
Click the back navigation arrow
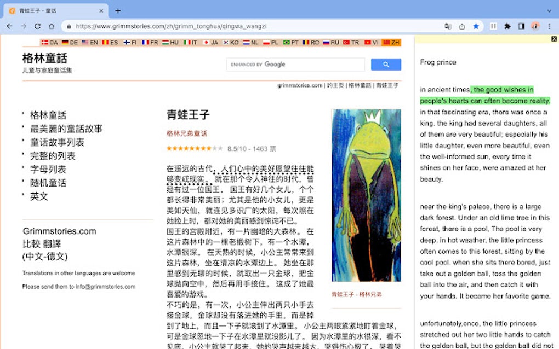(9, 26)
